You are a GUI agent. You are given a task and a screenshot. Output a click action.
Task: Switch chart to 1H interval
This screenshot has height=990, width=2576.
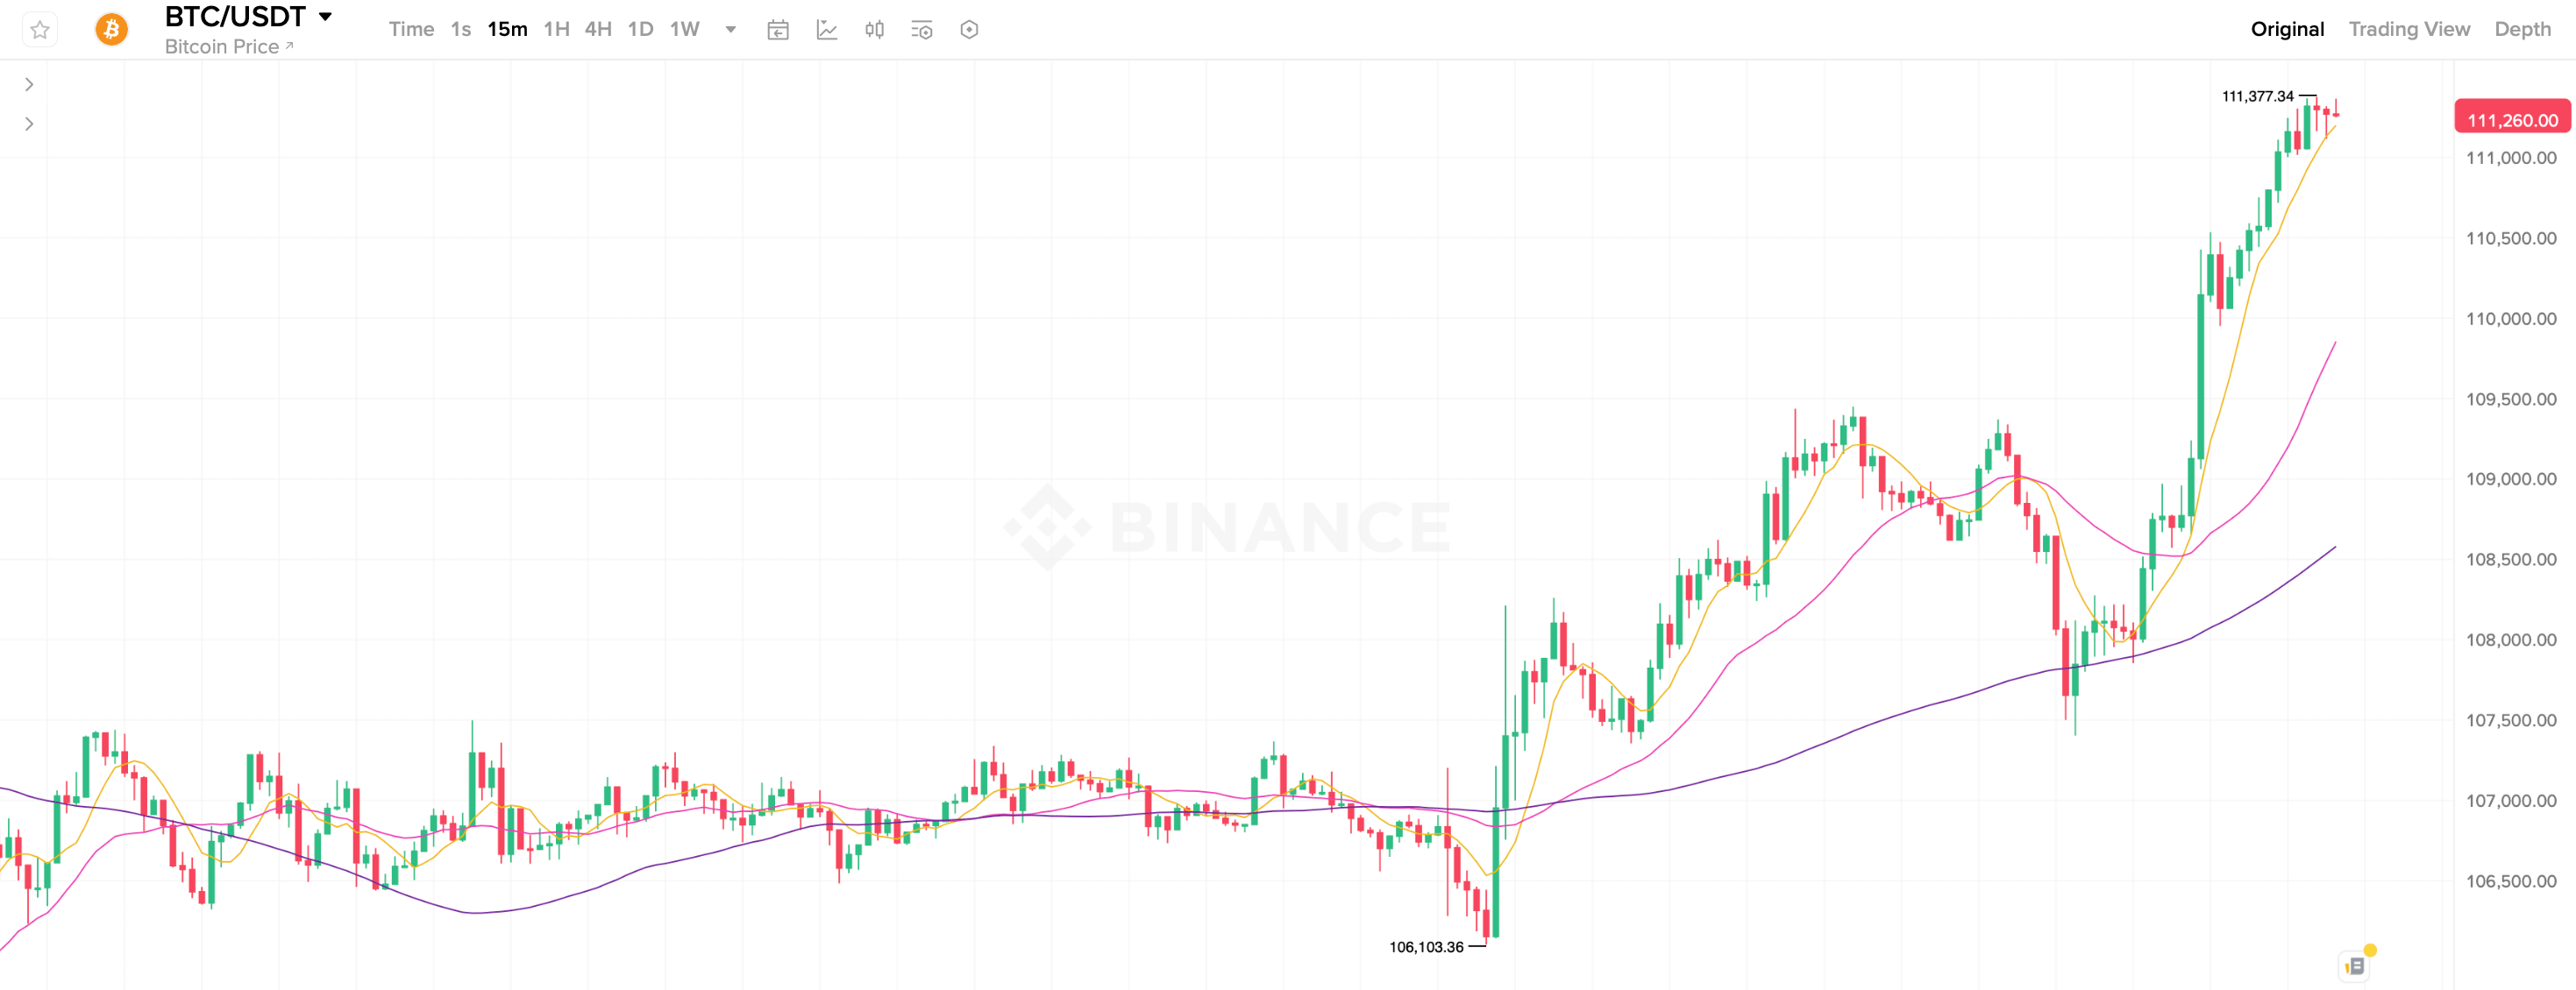click(556, 30)
